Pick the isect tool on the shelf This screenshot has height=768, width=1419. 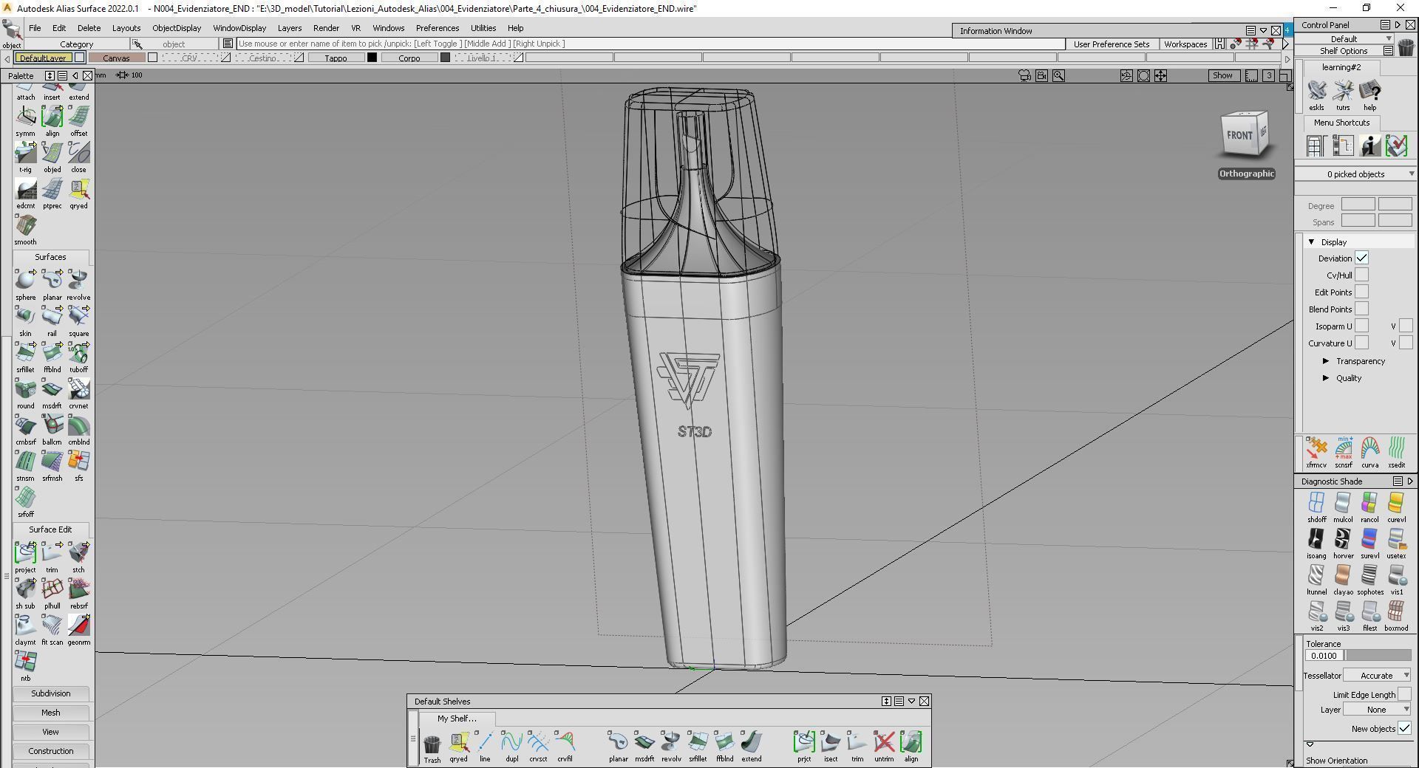click(x=831, y=742)
